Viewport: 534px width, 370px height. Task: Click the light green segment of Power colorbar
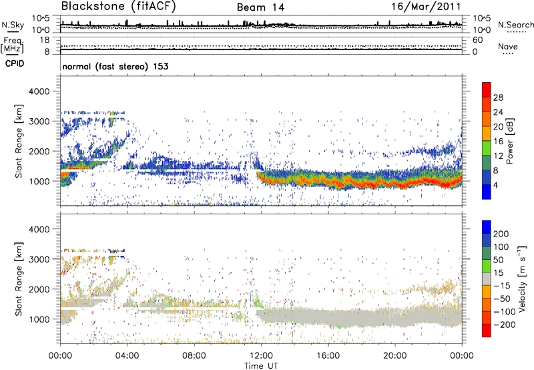click(487, 148)
